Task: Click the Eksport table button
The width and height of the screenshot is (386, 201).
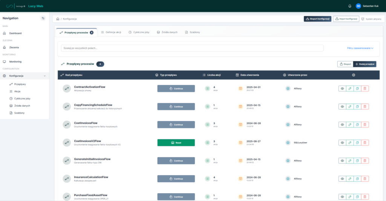Action: coord(345,64)
